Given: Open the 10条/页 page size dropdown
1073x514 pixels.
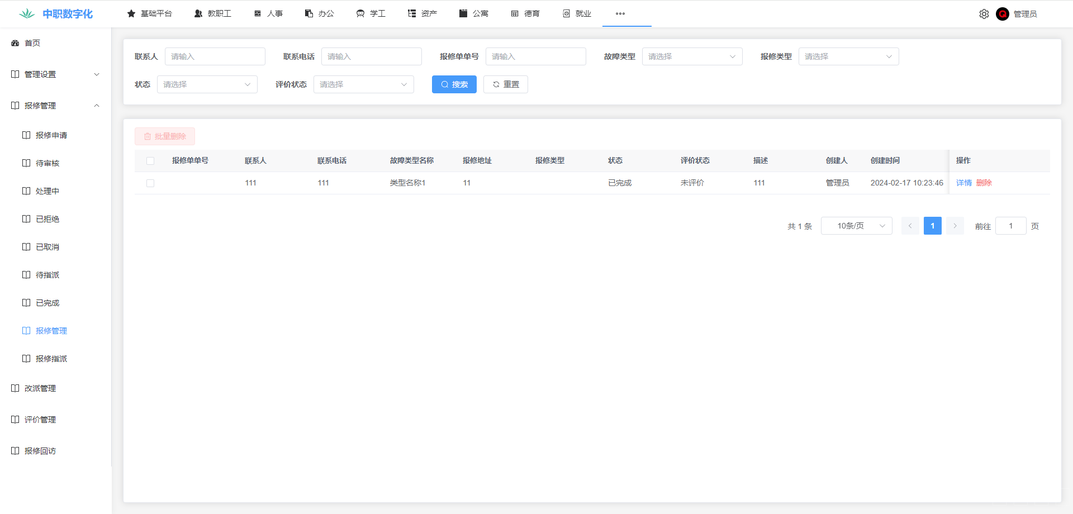Looking at the screenshot, I should click(x=856, y=226).
